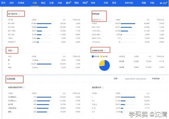Viewport: 169px width, 119px height.
Task: Expand the 所有终端 terminal dropdown
Action: 158,79
